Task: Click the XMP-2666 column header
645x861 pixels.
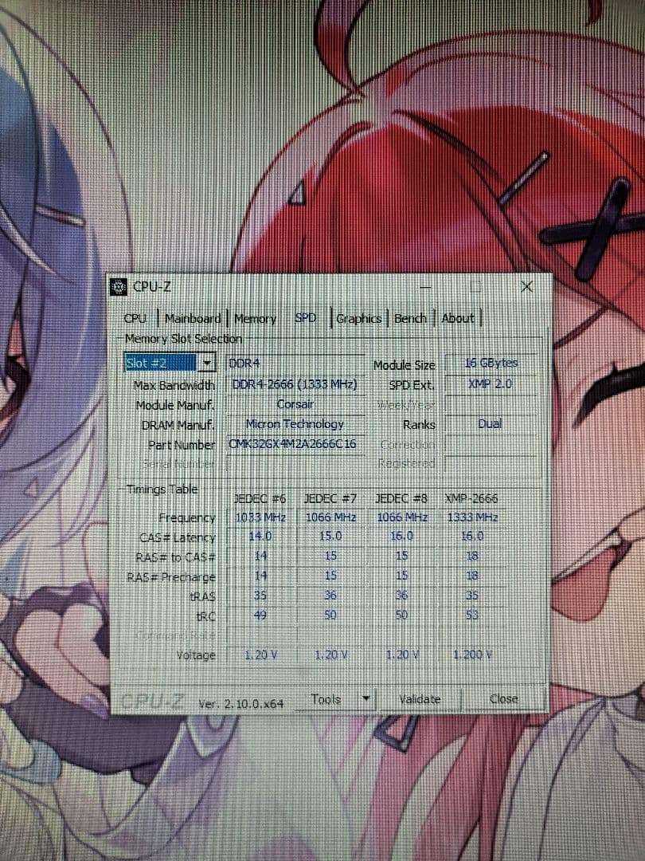Action: click(471, 498)
